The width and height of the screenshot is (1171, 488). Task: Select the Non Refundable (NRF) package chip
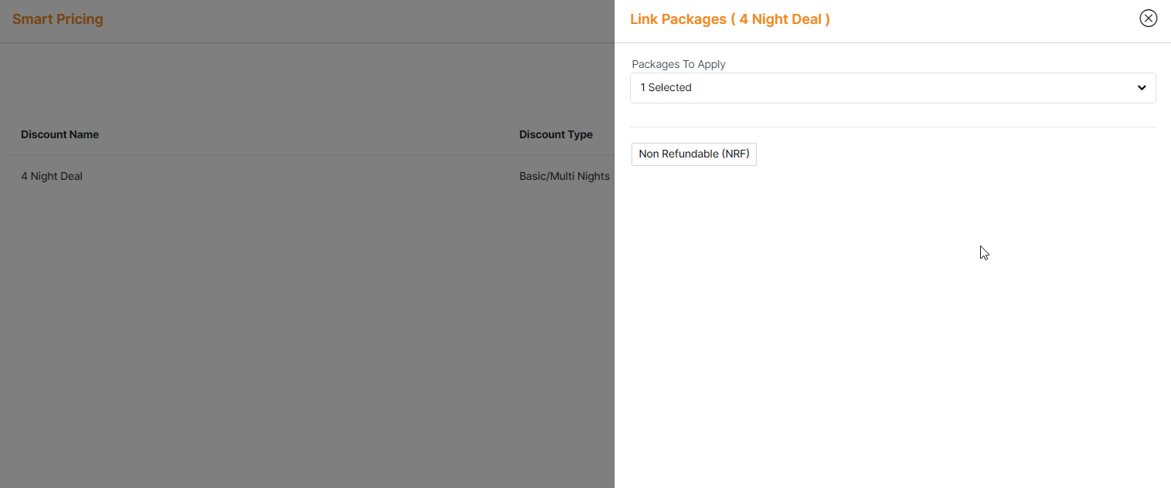(x=693, y=154)
